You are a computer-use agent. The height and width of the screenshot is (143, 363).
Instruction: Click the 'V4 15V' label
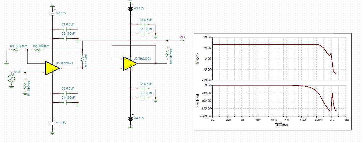pyautogui.click(x=139, y=118)
